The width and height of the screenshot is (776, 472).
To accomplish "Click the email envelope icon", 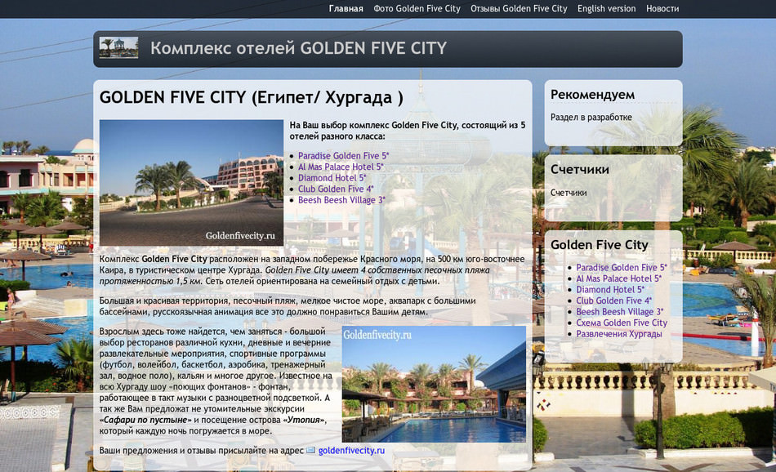I will click(x=310, y=451).
